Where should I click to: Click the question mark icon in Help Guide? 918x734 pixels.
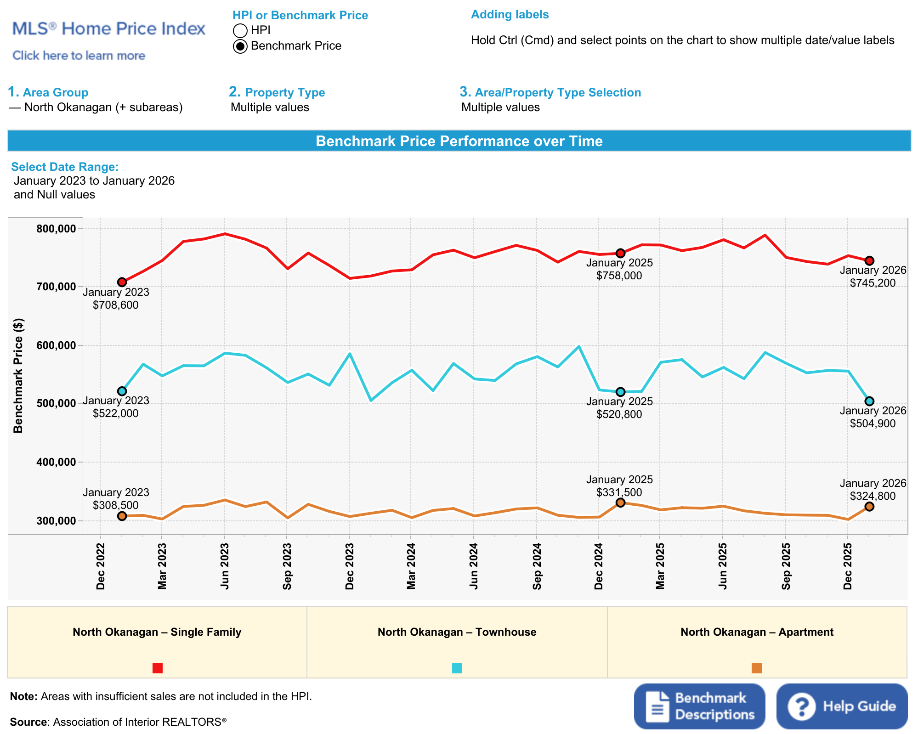802,706
